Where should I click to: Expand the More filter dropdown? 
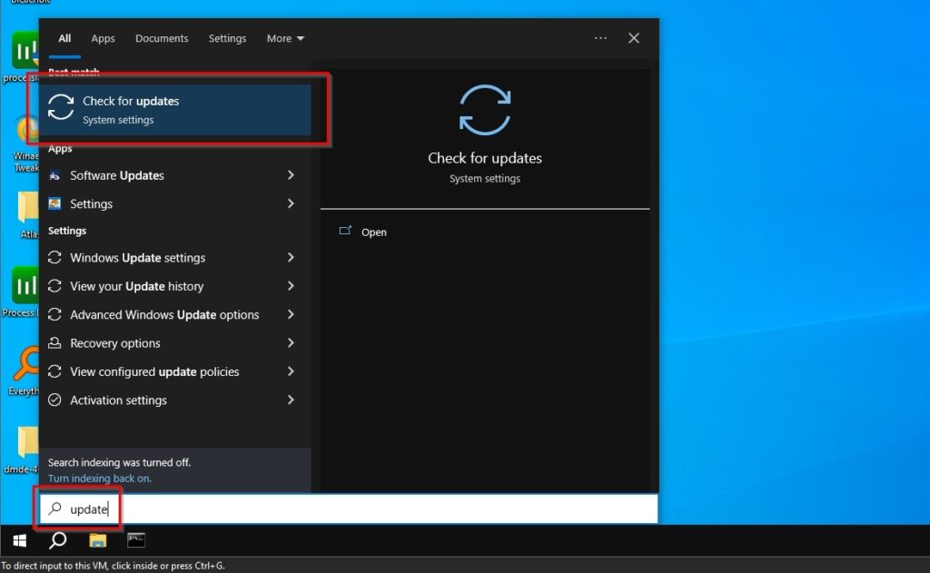[x=285, y=38]
